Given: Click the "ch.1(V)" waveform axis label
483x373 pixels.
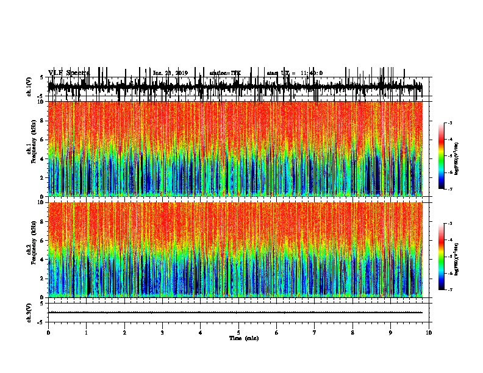Looking at the screenshot, I should [x=29, y=87].
